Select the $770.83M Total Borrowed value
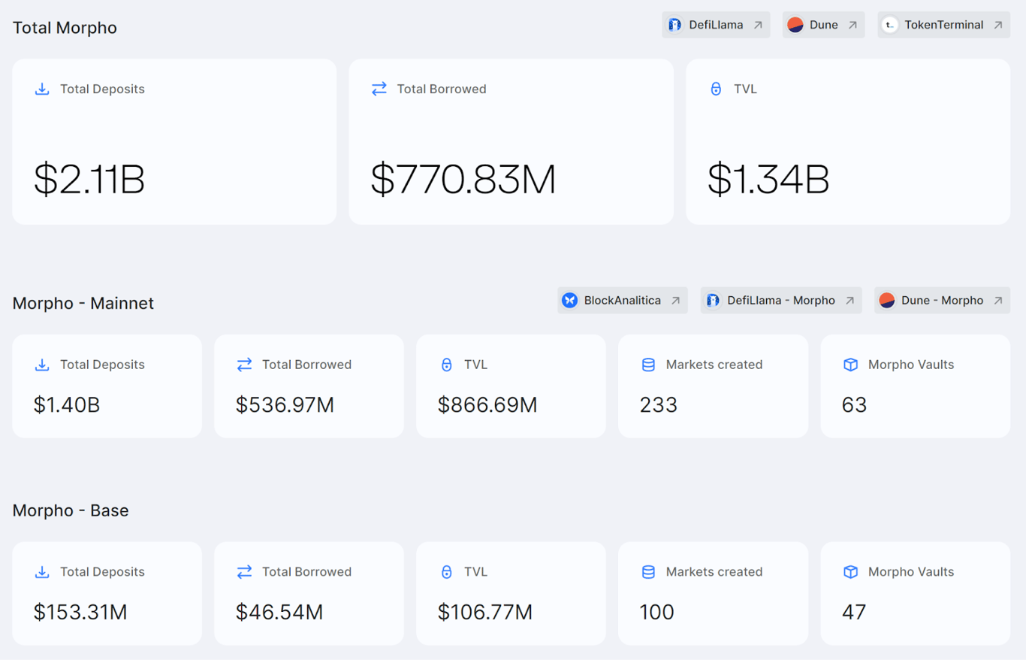 [x=463, y=180]
